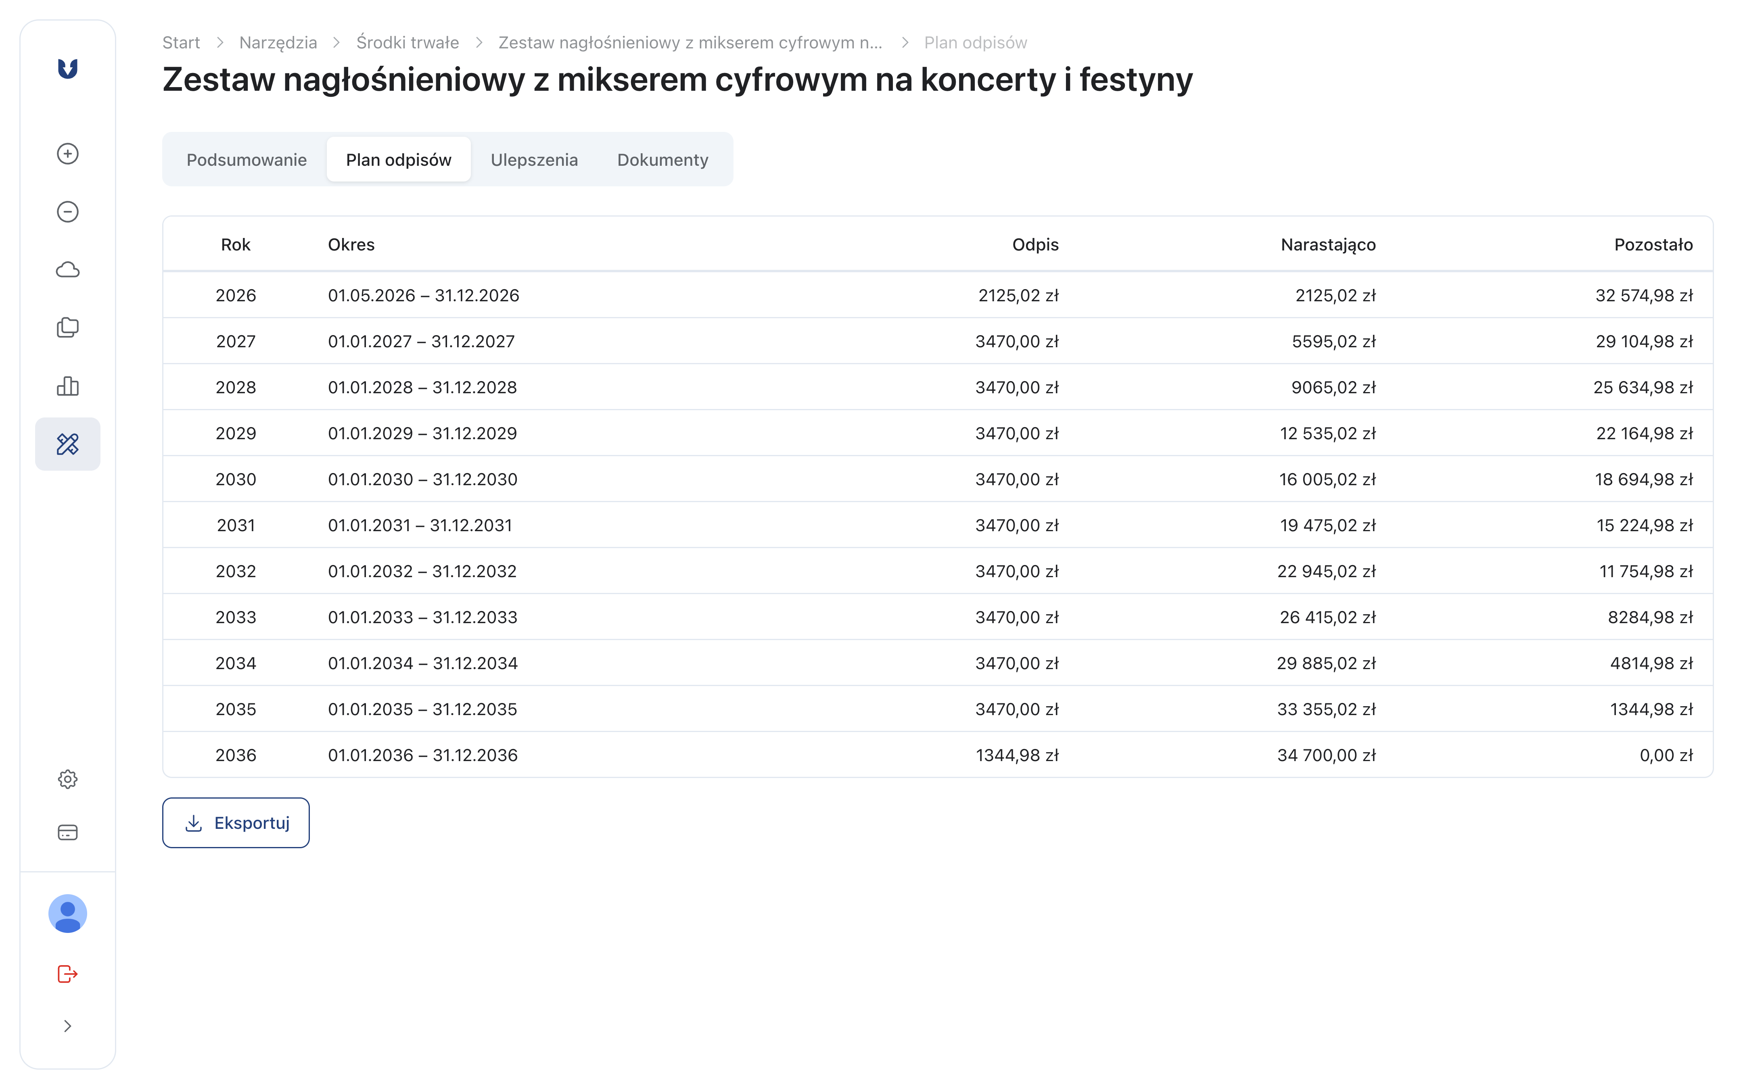Click the red logout icon
This screenshot has width=1743, height=1089.
(68, 974)
